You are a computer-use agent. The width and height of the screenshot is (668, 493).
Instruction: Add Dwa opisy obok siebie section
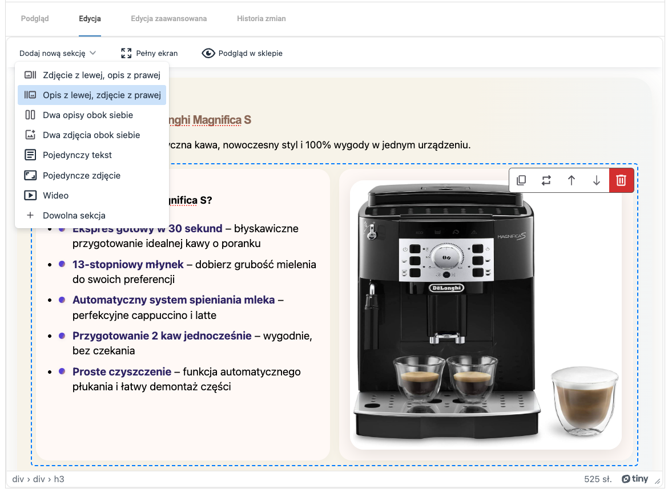(92, 115)
